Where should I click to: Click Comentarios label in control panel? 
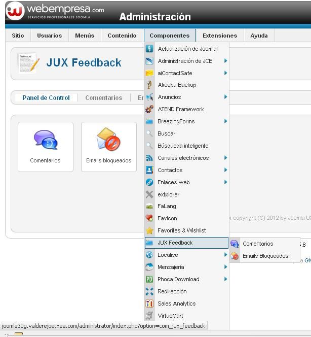click(x=45, y=160)
